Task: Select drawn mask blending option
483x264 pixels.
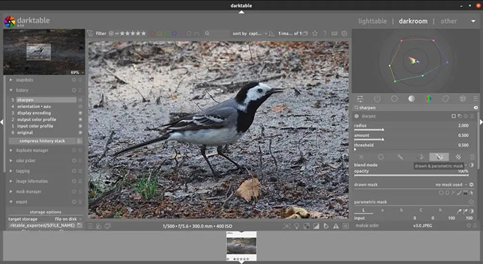Action: click(400, 157)
